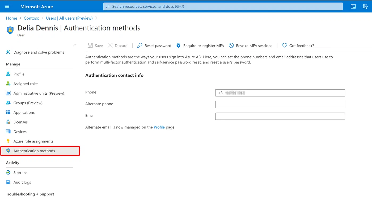Click the Authentication contact info heading
Image resolution: width=372 pixels, height=198 pixels.
[114, 75]
